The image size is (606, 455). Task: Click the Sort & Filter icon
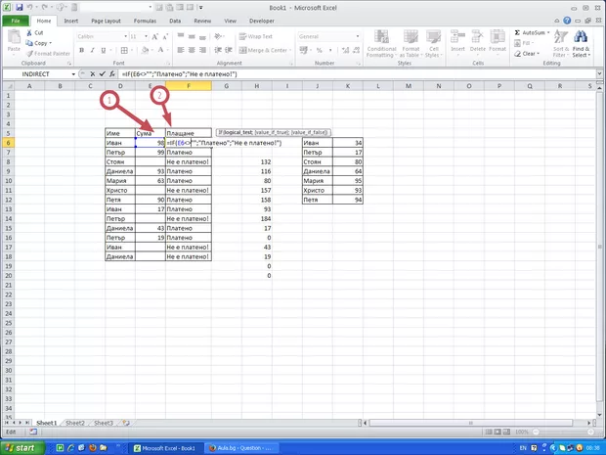(560, 42)
